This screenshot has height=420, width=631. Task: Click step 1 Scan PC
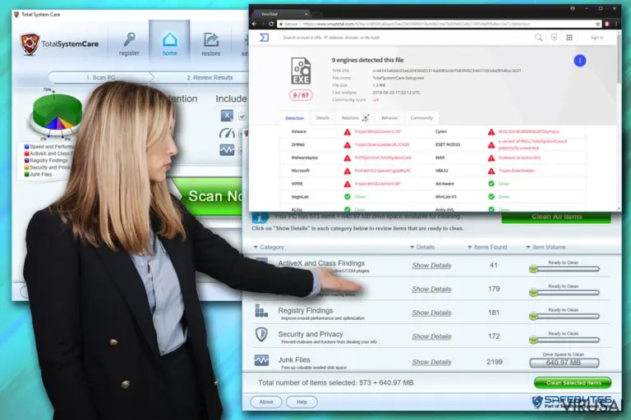point(100,77)
